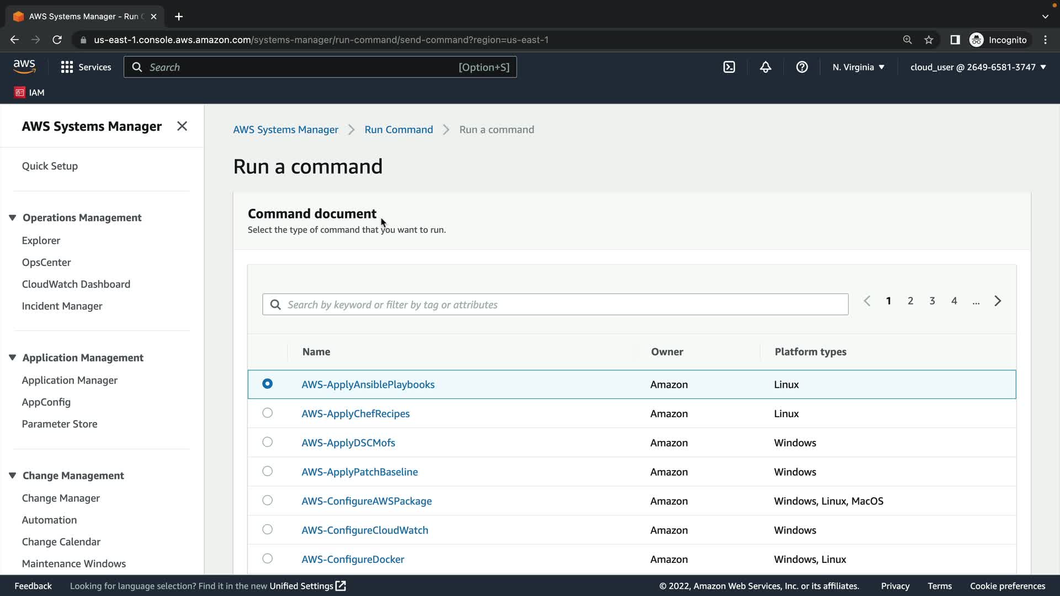Open the IAM shortcut in favorites bar

(29, 92)
